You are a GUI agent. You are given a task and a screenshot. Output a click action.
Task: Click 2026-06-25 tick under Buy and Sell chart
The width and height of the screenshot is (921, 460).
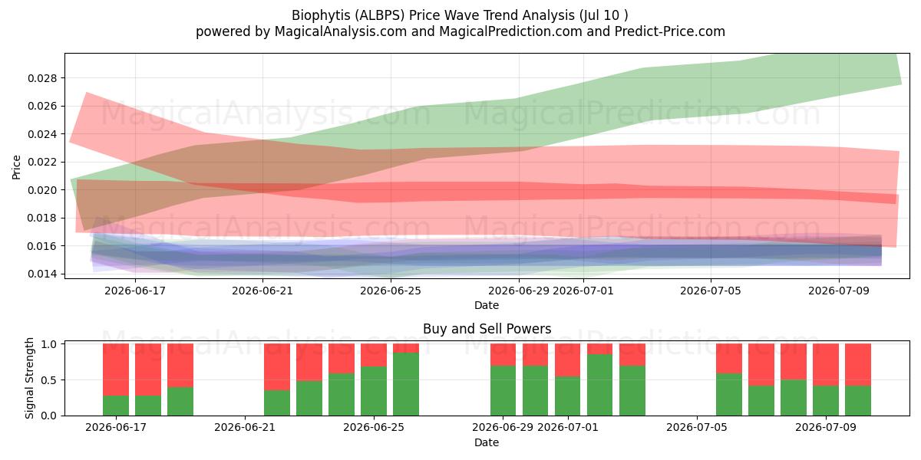[x=374, y=428]
